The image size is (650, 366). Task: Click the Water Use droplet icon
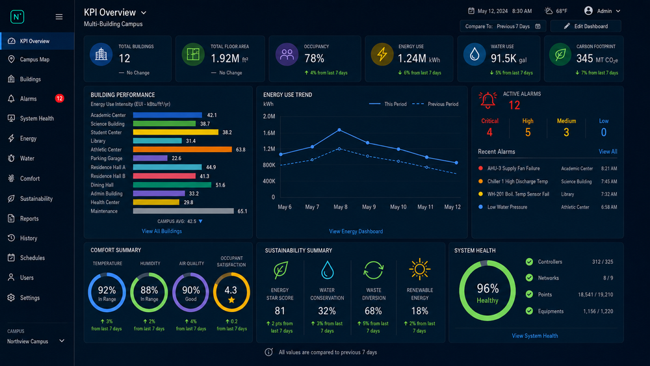click(x=474, y=55)
